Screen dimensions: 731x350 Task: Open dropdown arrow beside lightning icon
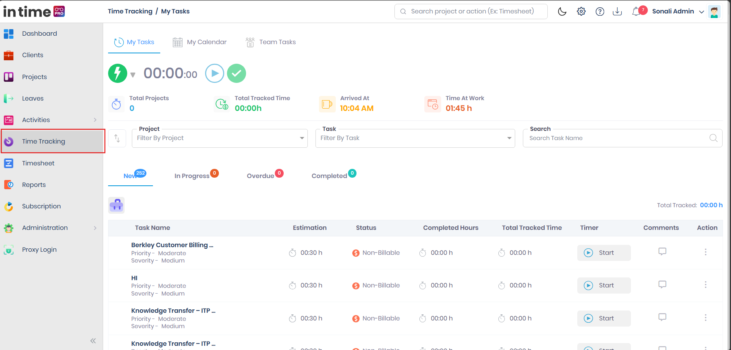133,75
